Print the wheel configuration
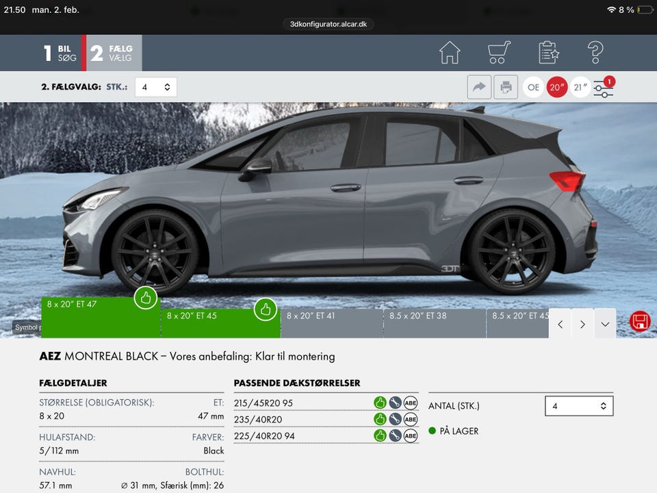 (x=506, y=87)
